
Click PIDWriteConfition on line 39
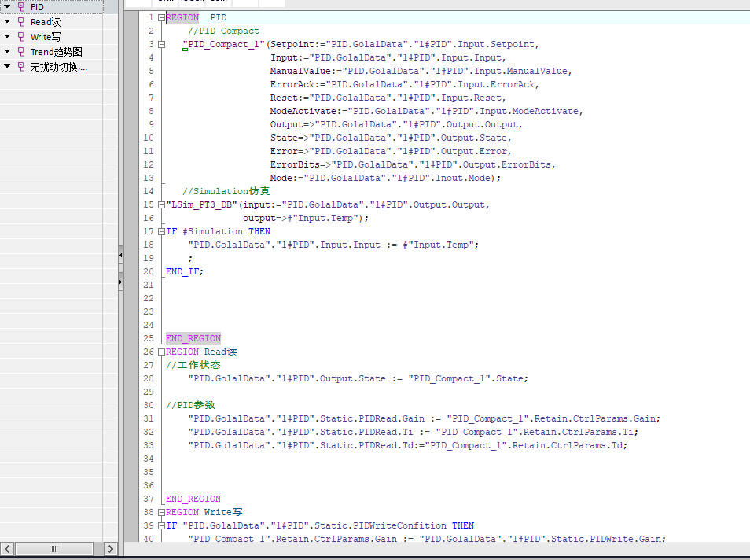coord(399,525)
